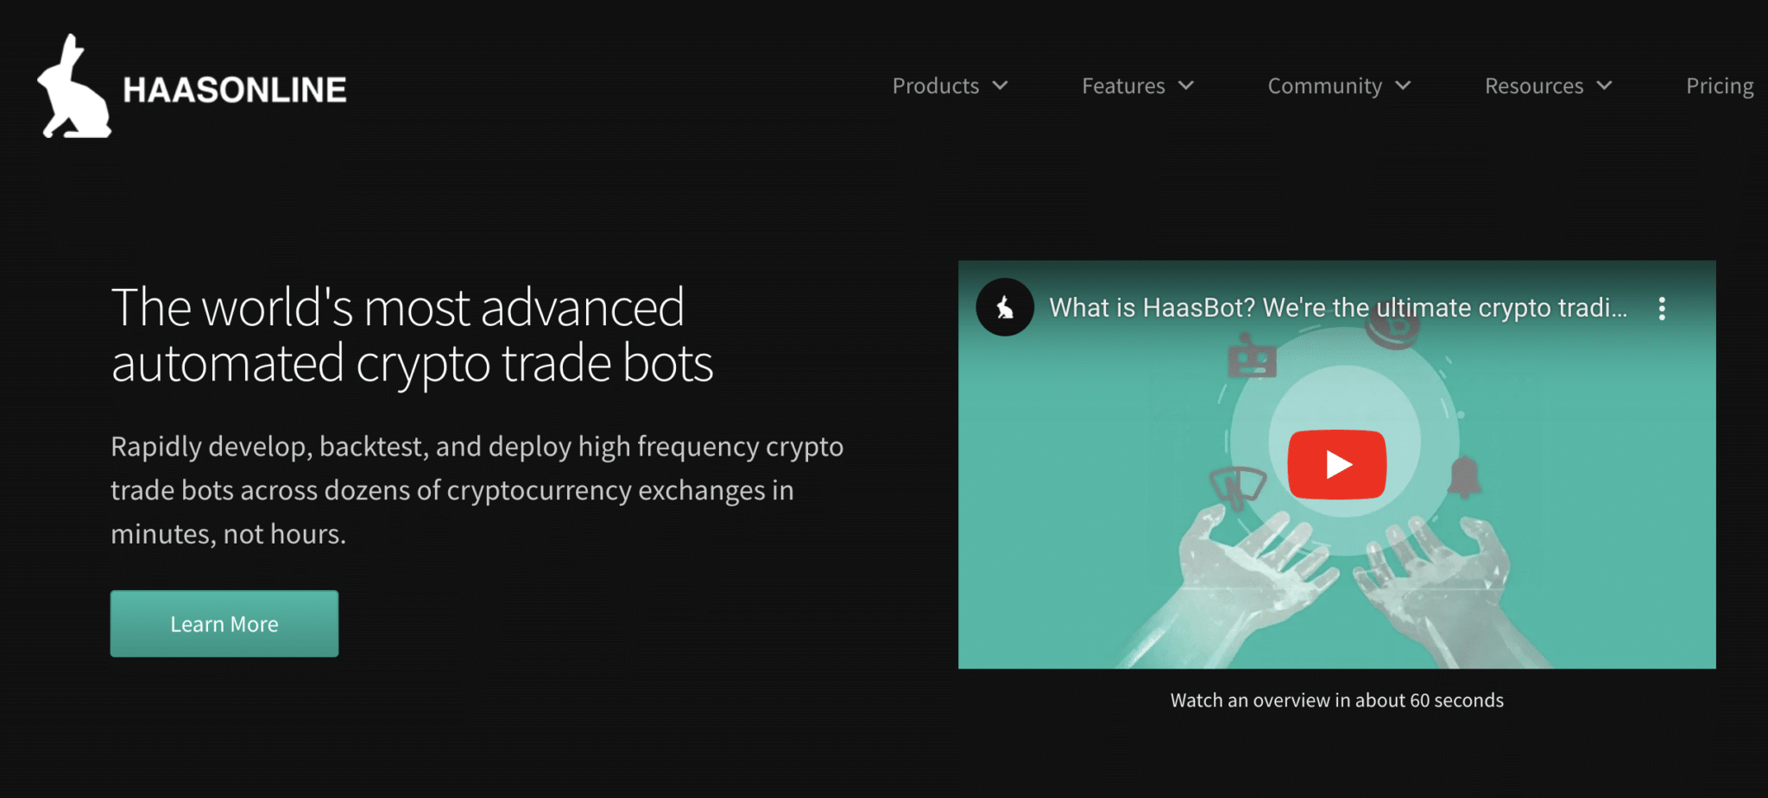Click the paragraph starting 'Rapidly develop, backtest'

(477, 490)
